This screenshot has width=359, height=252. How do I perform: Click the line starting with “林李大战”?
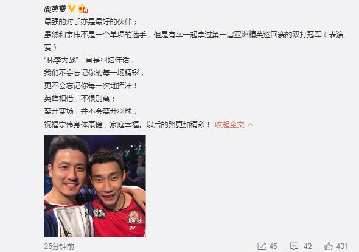tap(89, 60)
